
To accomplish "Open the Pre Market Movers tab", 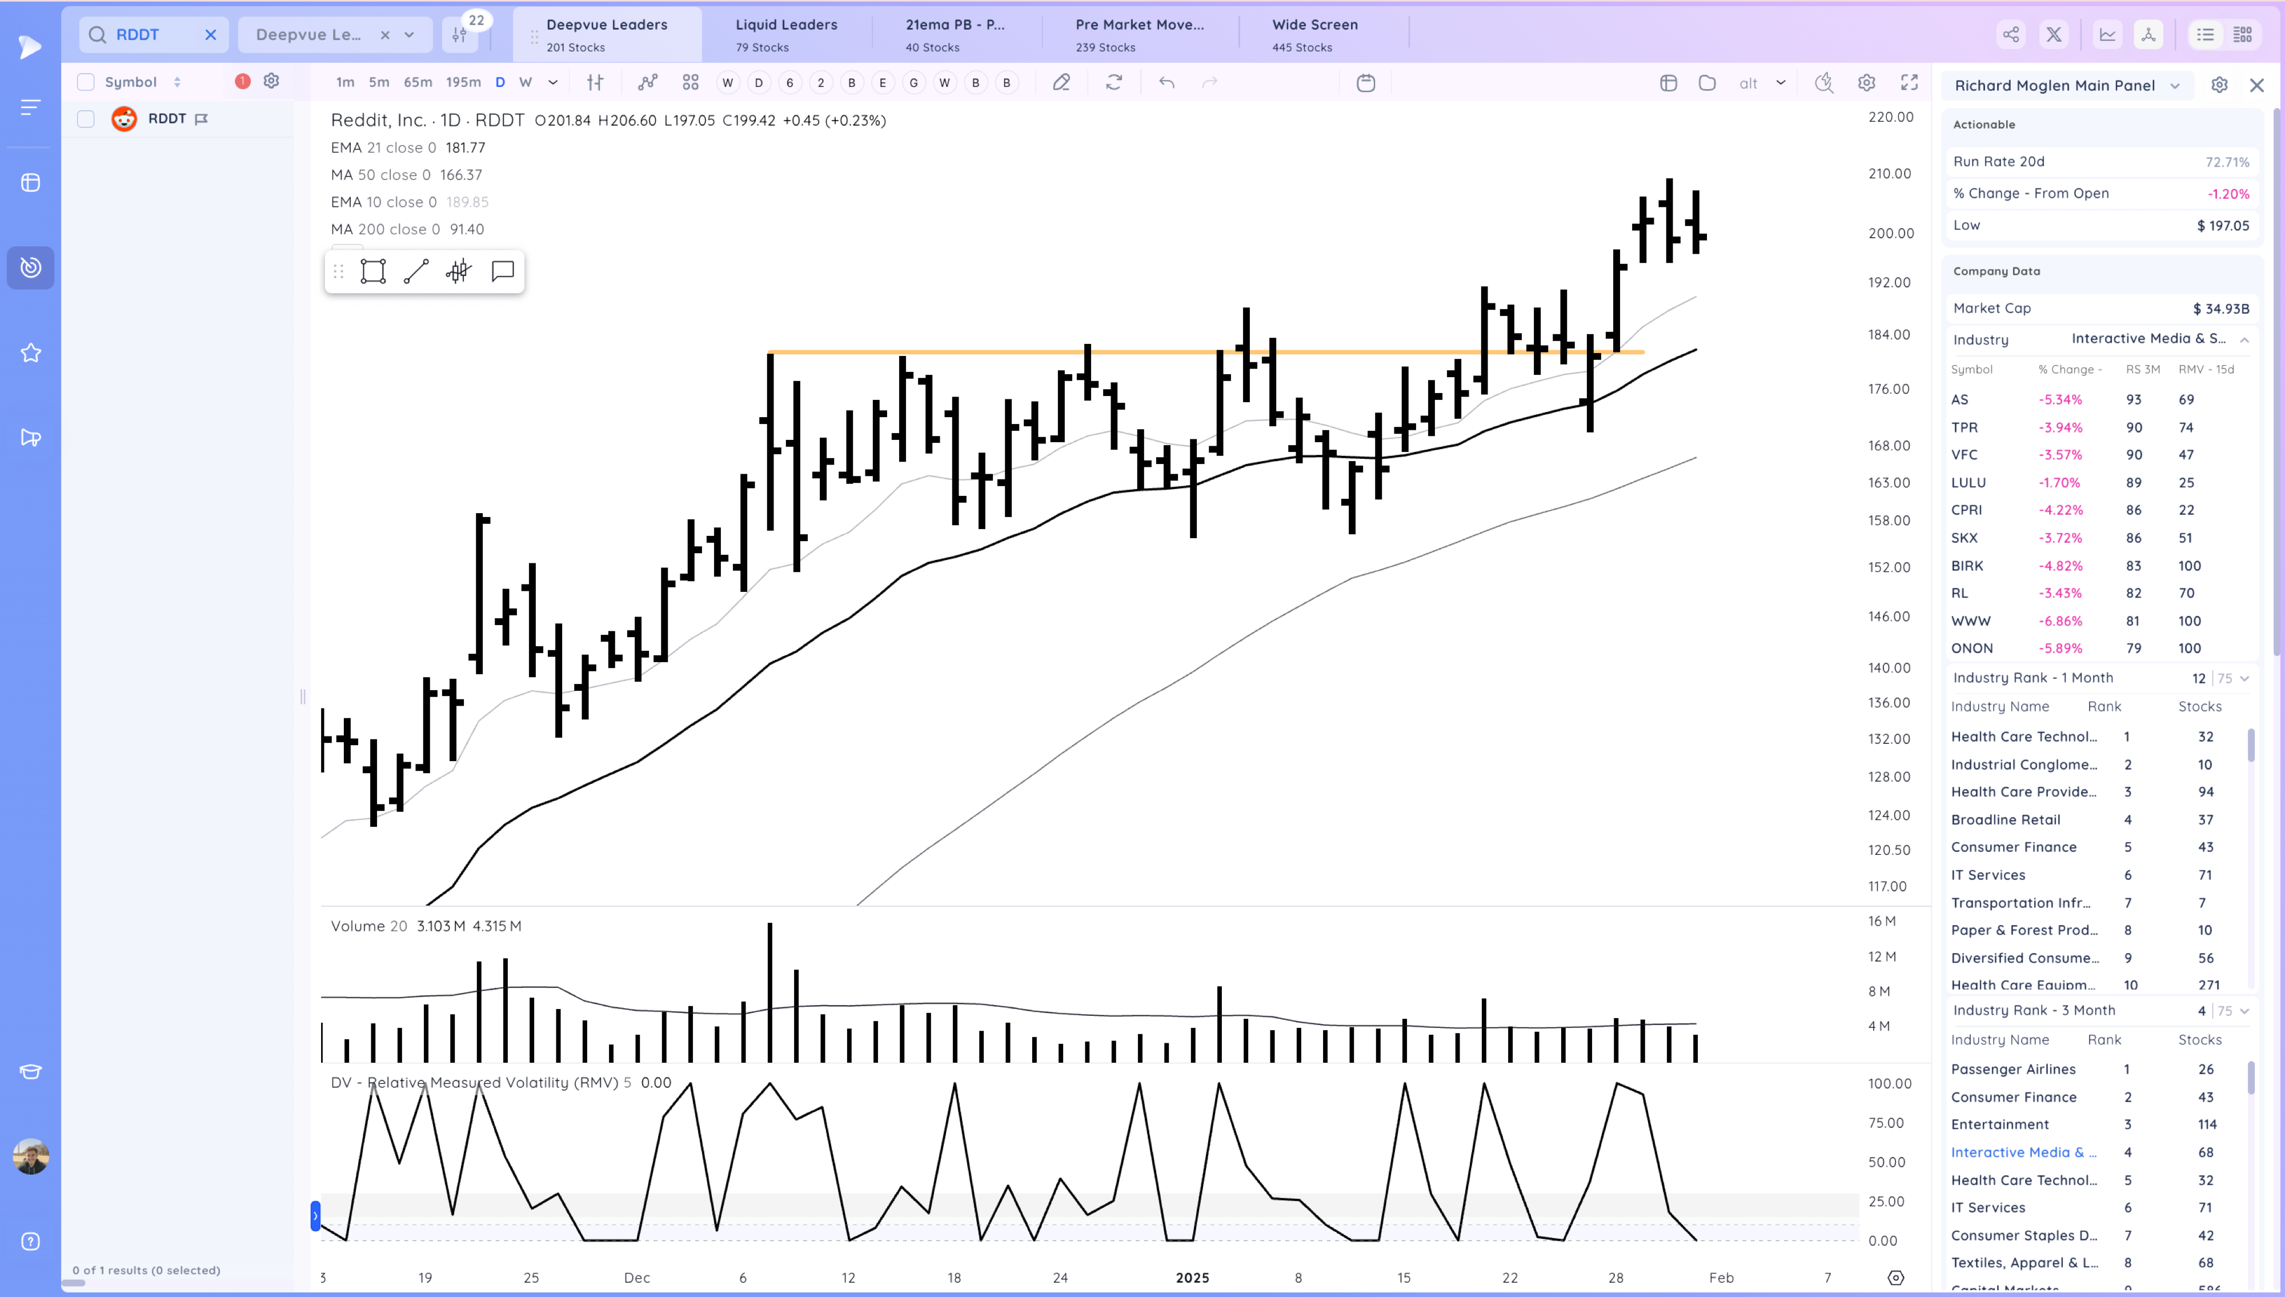I will pyautogui.click(x=1138, y=34).
